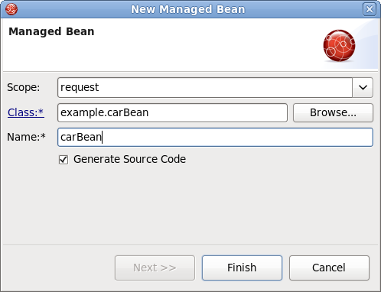Click the Name:* label

pos(26,137)
